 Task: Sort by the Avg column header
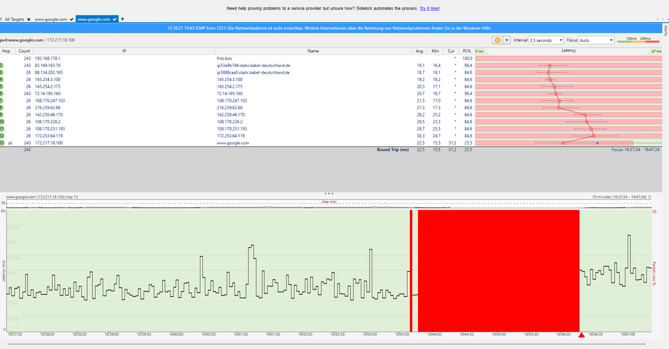point(419,50)
